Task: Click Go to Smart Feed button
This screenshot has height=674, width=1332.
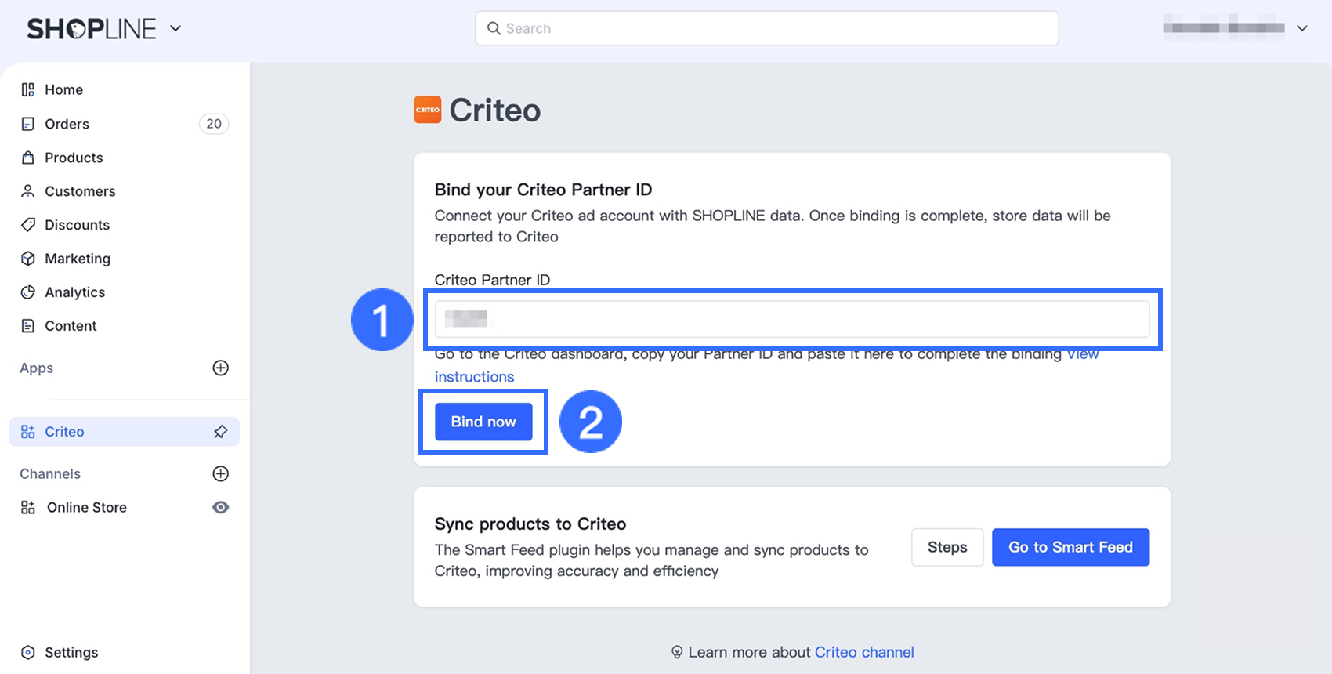Action: (1070, 547)
